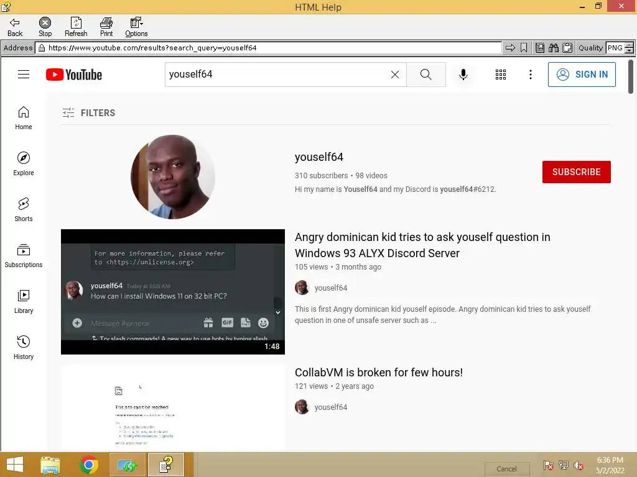Screen dimensions: 637x477
Task: Open Google Chrome from the taskbar
Action: (89, 465)
